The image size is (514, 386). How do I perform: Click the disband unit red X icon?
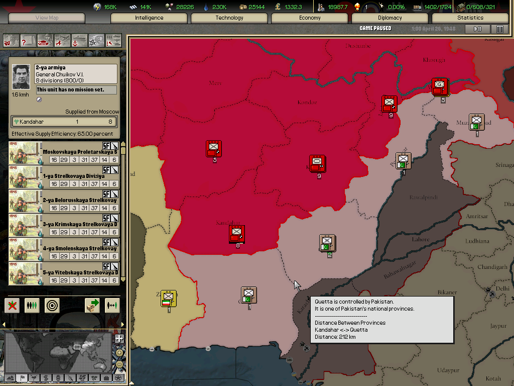point(13,305)
